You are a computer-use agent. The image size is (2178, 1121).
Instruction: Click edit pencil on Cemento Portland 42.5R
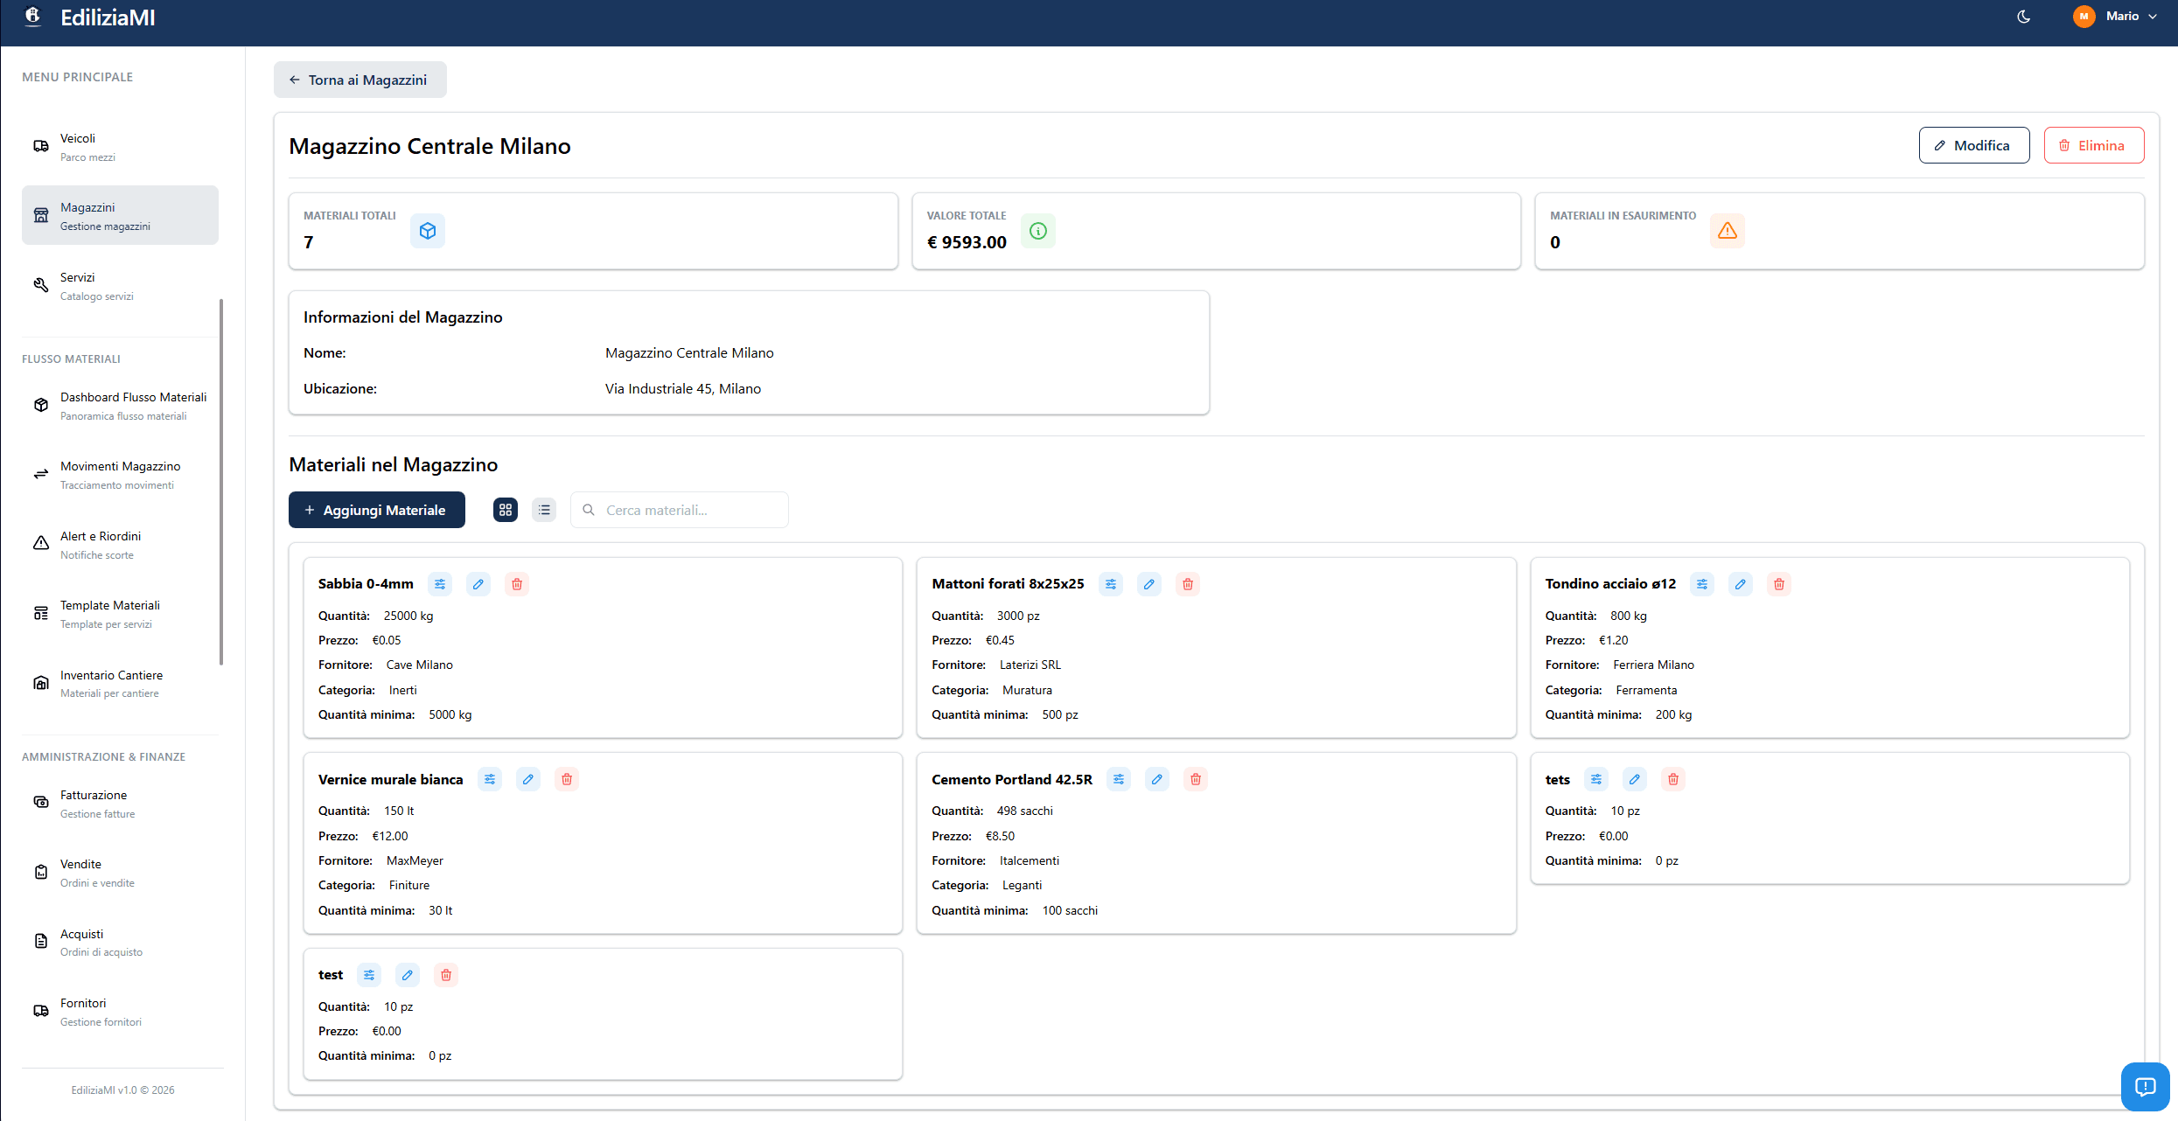point(1157,779)
